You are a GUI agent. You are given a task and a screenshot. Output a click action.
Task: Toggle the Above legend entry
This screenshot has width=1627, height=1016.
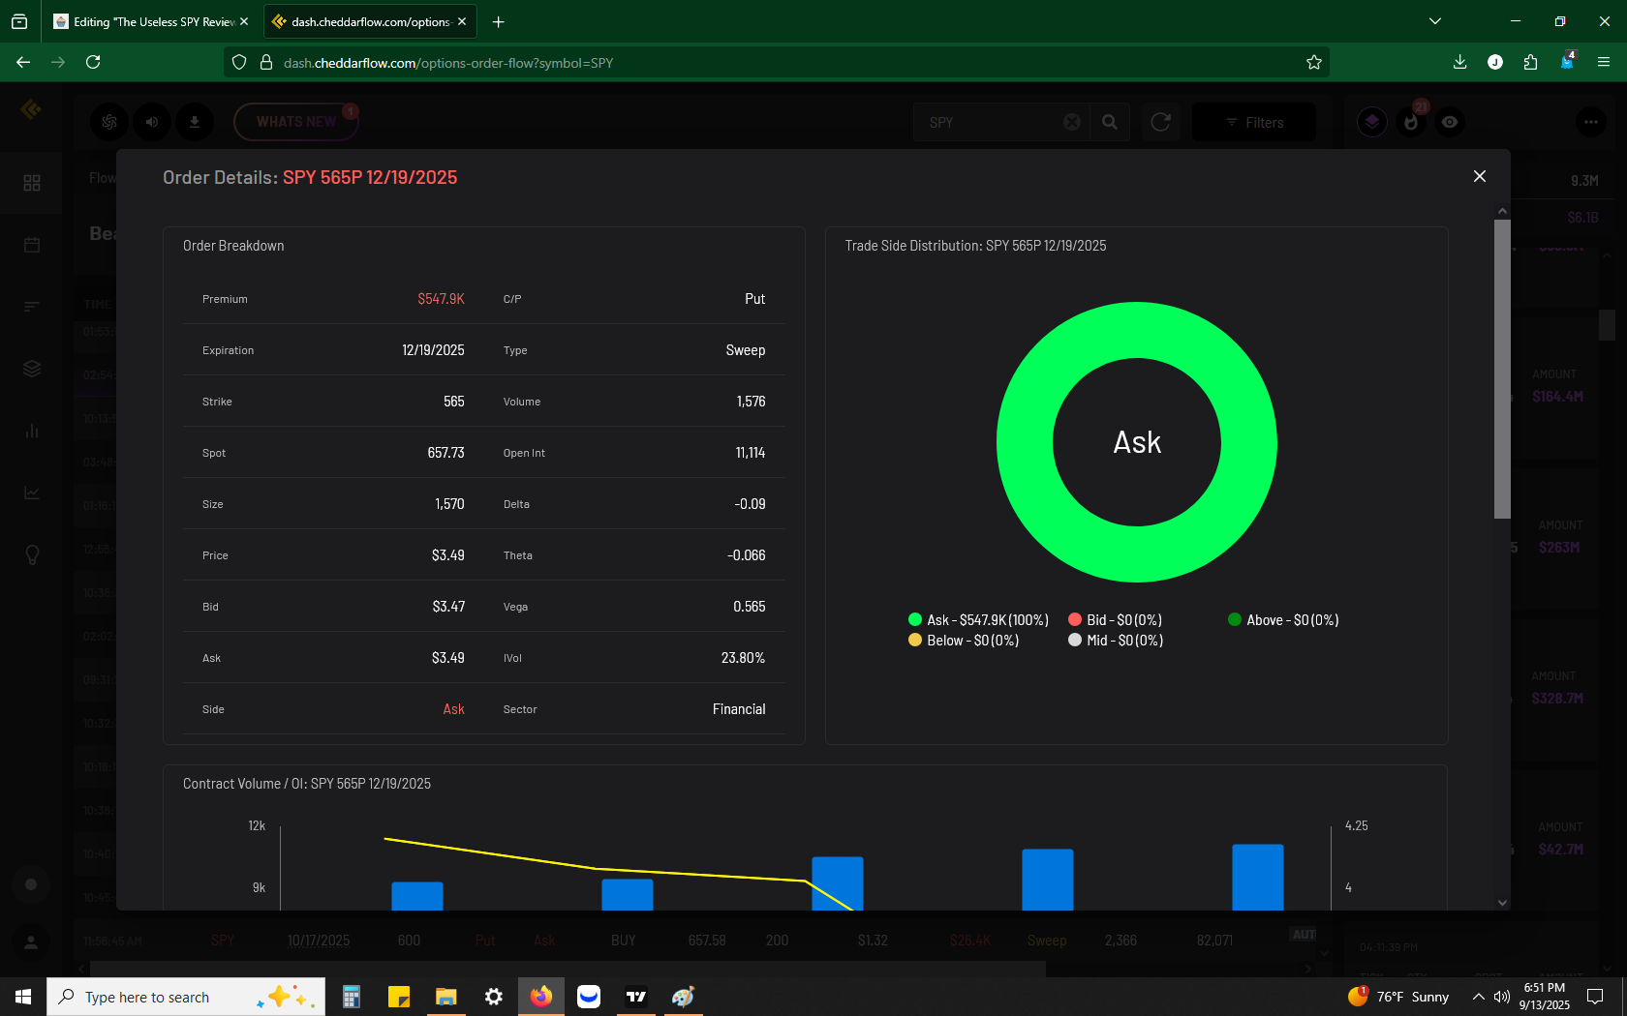tap(1283, 620)
